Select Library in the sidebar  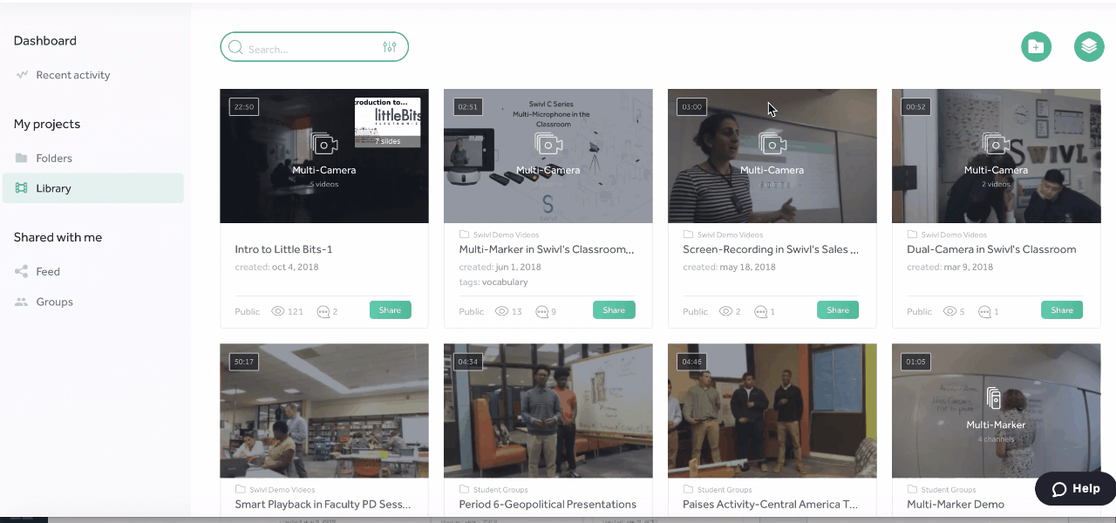coord(53,188)
